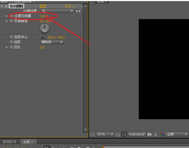
Task: Click stopwatch icon beside 羽化
Action: (x=12, y=47)
